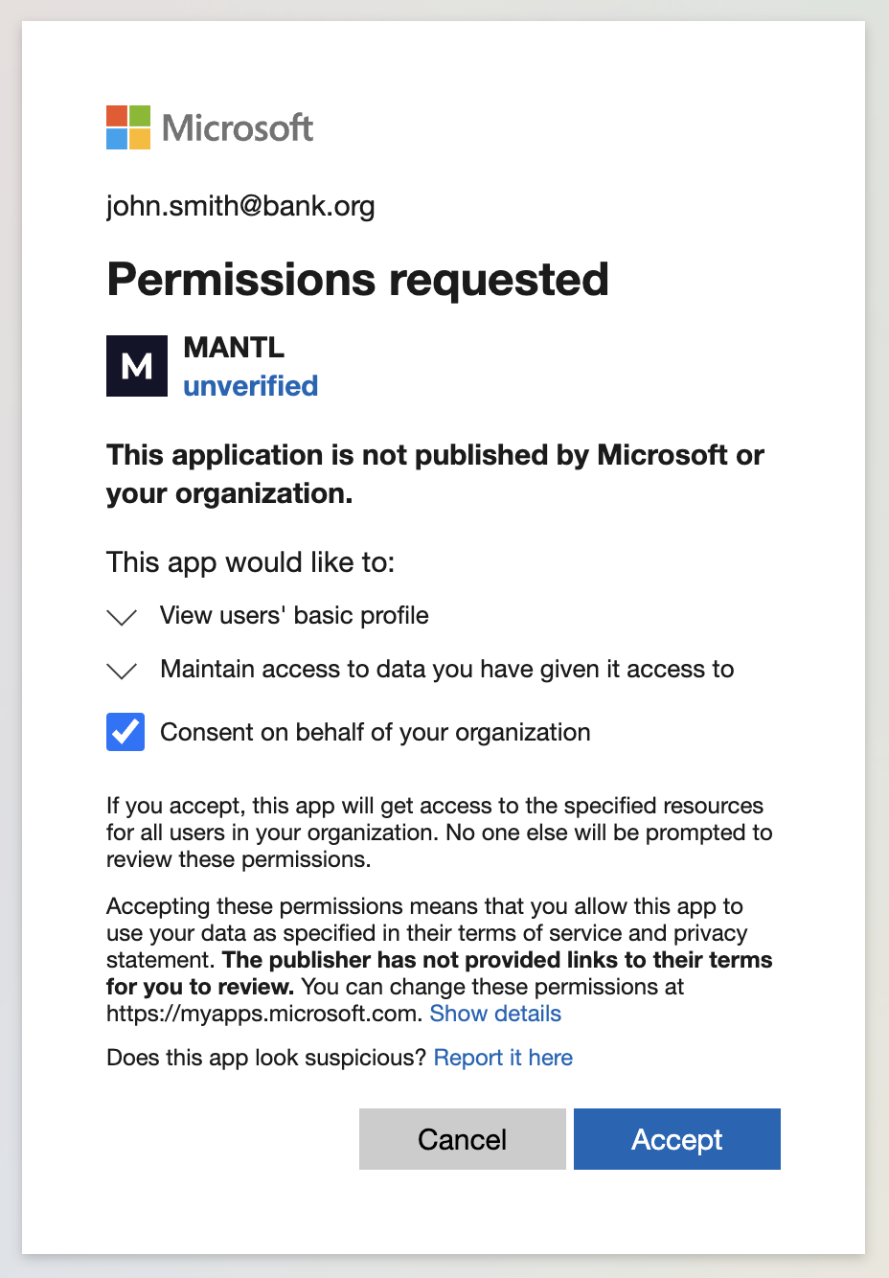Viewport: 889px width, 1278px height.
Task: Open the "Show details" link
Action: pos(495,1014)
